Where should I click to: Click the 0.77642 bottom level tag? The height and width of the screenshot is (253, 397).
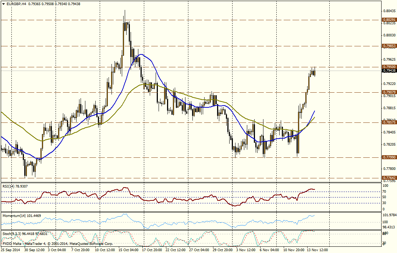click(389, 178)
